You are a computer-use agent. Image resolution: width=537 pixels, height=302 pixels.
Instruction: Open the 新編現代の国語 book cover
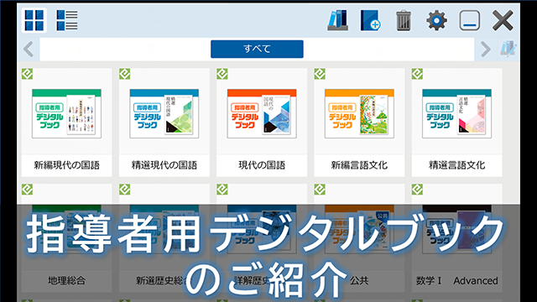(x=67, y=114)
